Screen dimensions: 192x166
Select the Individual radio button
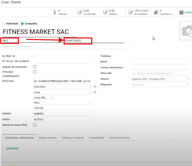4,24
